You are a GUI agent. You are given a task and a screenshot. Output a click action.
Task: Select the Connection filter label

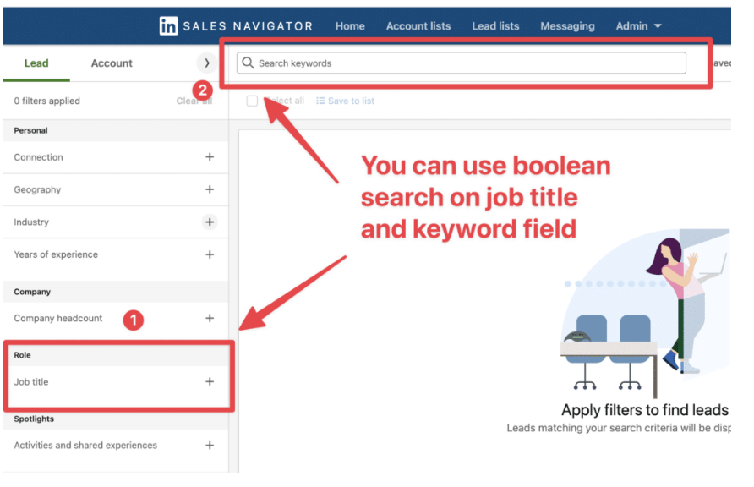[x=39, y=157]
